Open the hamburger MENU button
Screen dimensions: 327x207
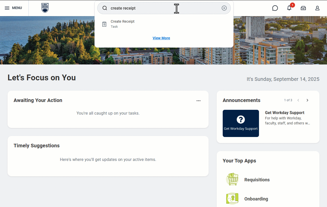tap(13, 8)
